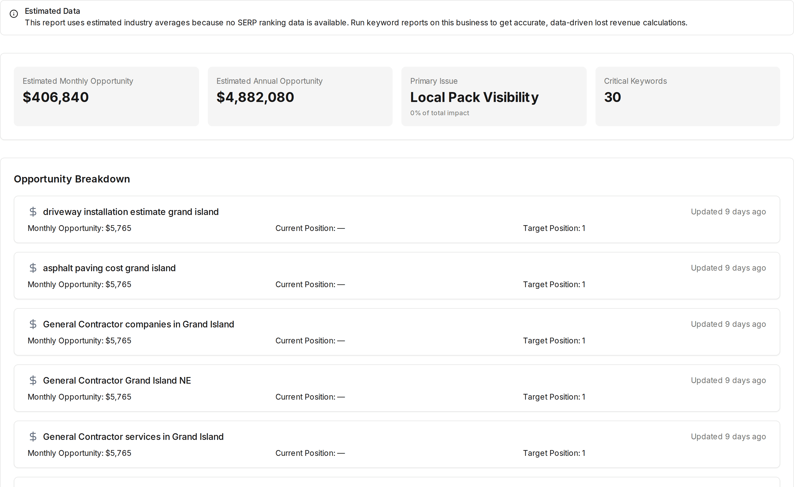Image resolution: width=794 pixels, height=487 pixels.
Task: Open the Estimated Monthly Opportunity card
Action: click(106, 96)
